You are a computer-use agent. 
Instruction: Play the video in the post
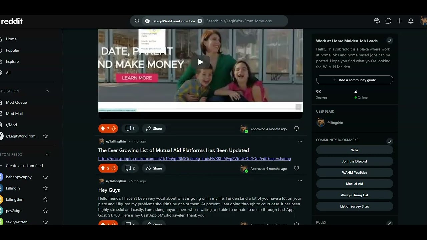[x=200, y=62]
